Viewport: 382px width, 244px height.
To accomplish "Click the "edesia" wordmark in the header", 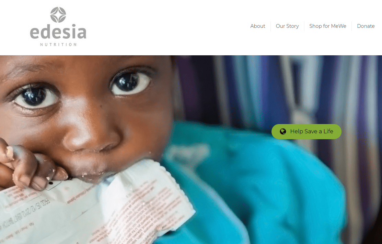I will pyautogui.click(x=58, y=32).
